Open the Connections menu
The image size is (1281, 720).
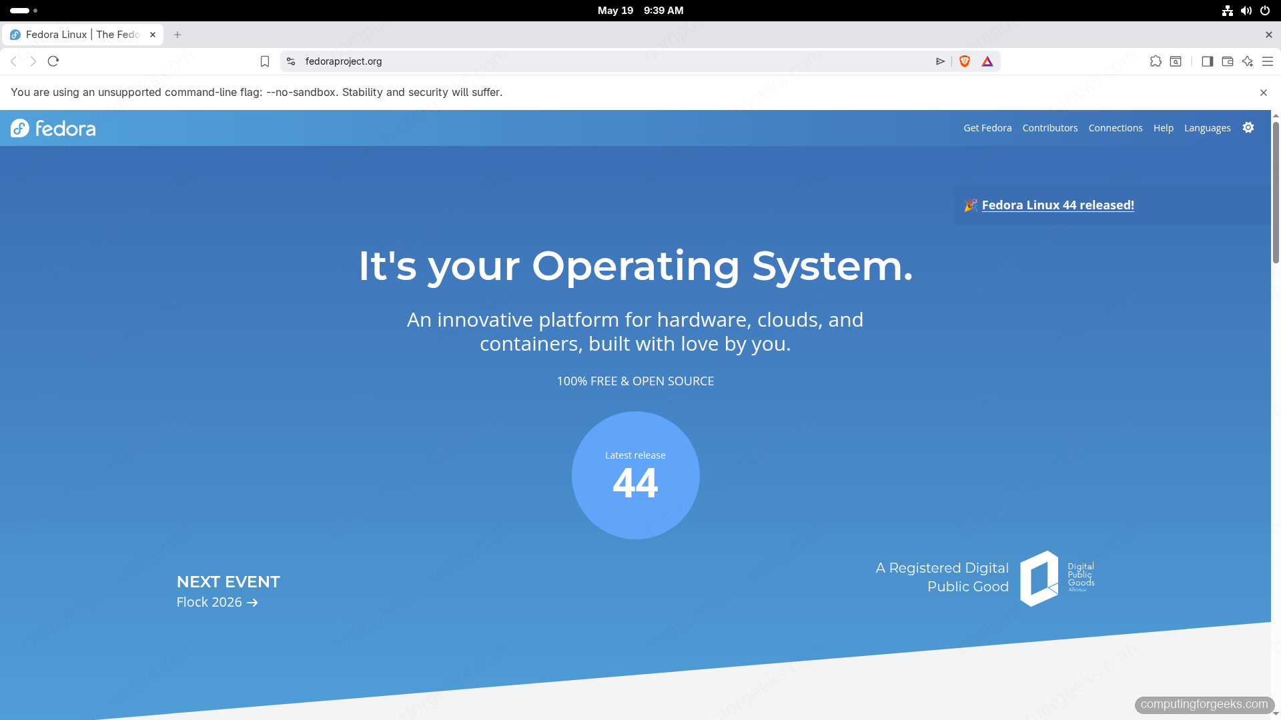[1116, 128]
